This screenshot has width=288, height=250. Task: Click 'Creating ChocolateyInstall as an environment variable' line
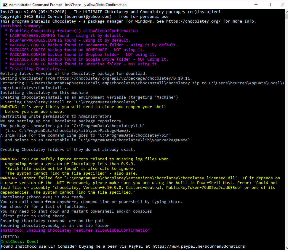pos(89,97)
